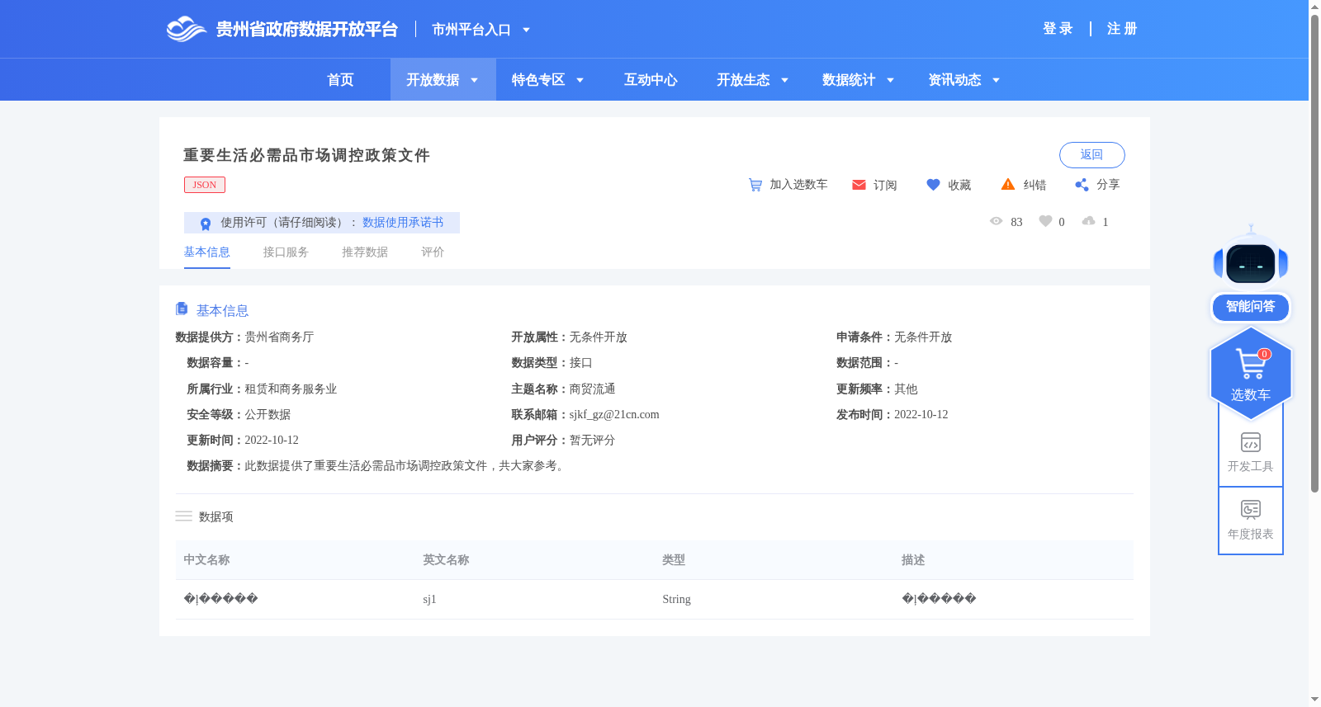Screen dimensions: 1321x707
Task: Open the 数据使用承诺书 link
Action: [x=403, y=223]
